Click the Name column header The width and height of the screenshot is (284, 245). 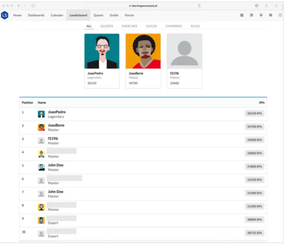coord(42,102)
